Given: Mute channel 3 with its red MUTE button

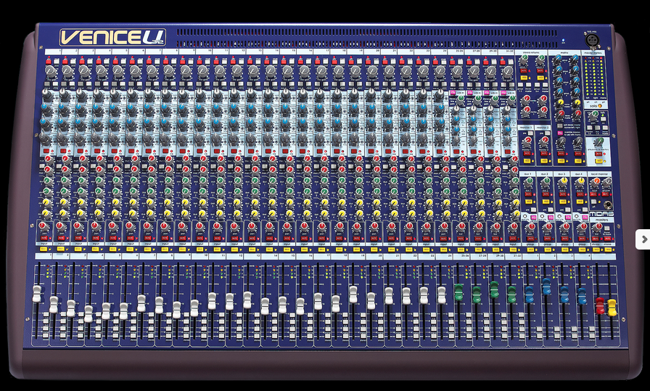Looking at the screenshot, I should coord(78,239).
